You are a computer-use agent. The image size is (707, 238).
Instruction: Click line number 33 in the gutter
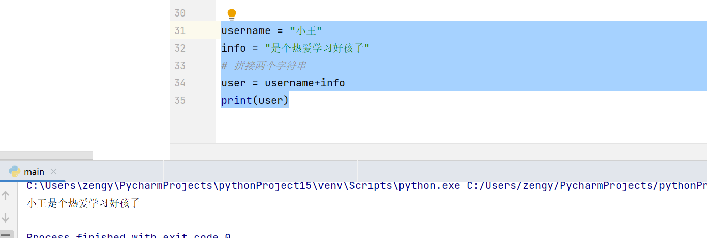coord(179,66)
